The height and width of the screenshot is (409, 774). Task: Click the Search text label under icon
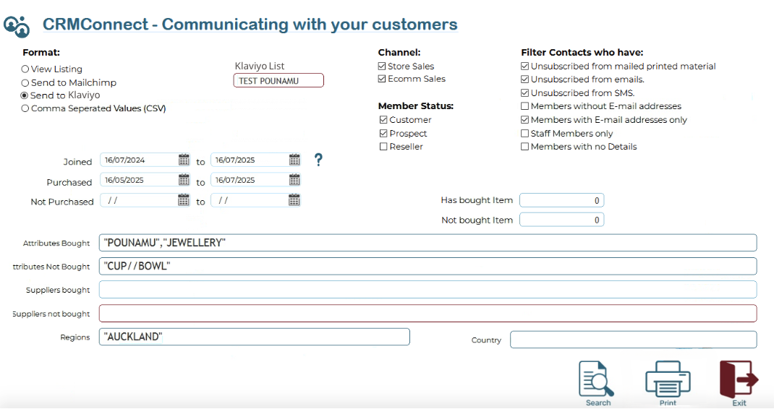(x=598, y=403)
